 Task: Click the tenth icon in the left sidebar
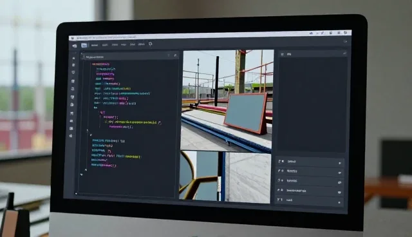point(71,129)
